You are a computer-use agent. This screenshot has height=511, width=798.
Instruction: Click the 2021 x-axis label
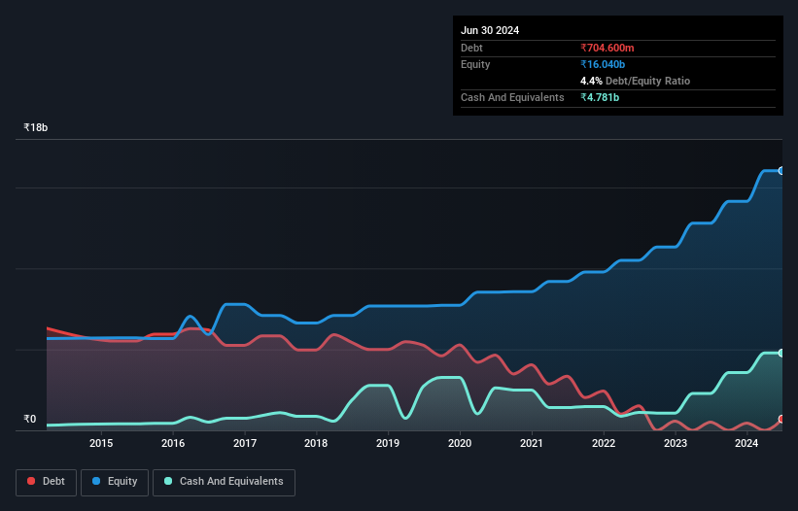click(532, 443)
